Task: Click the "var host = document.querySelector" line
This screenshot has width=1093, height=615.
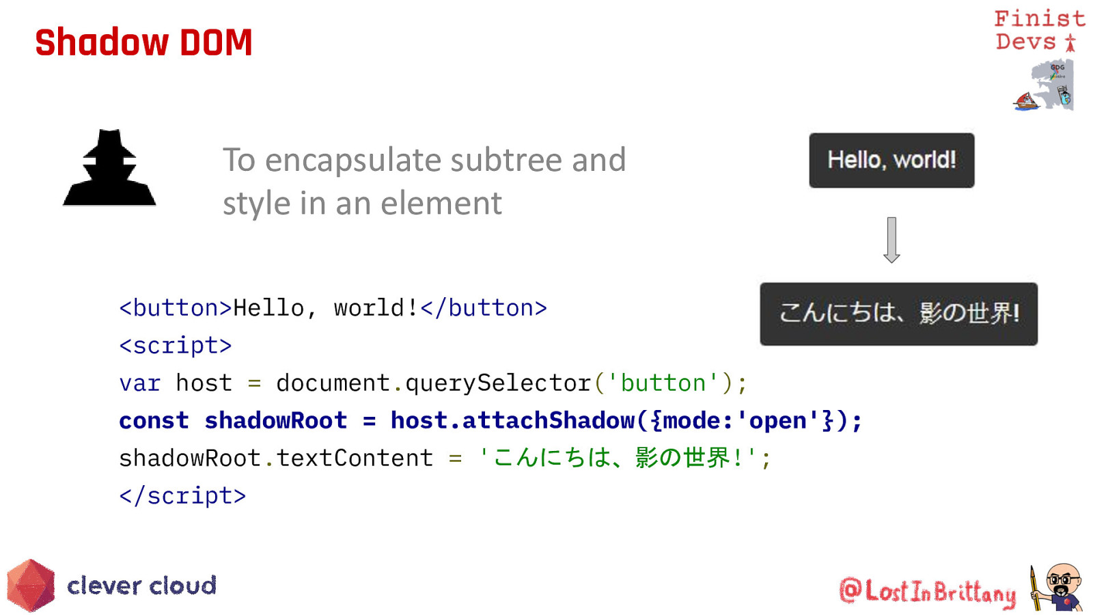Action: tap(433, 383)
